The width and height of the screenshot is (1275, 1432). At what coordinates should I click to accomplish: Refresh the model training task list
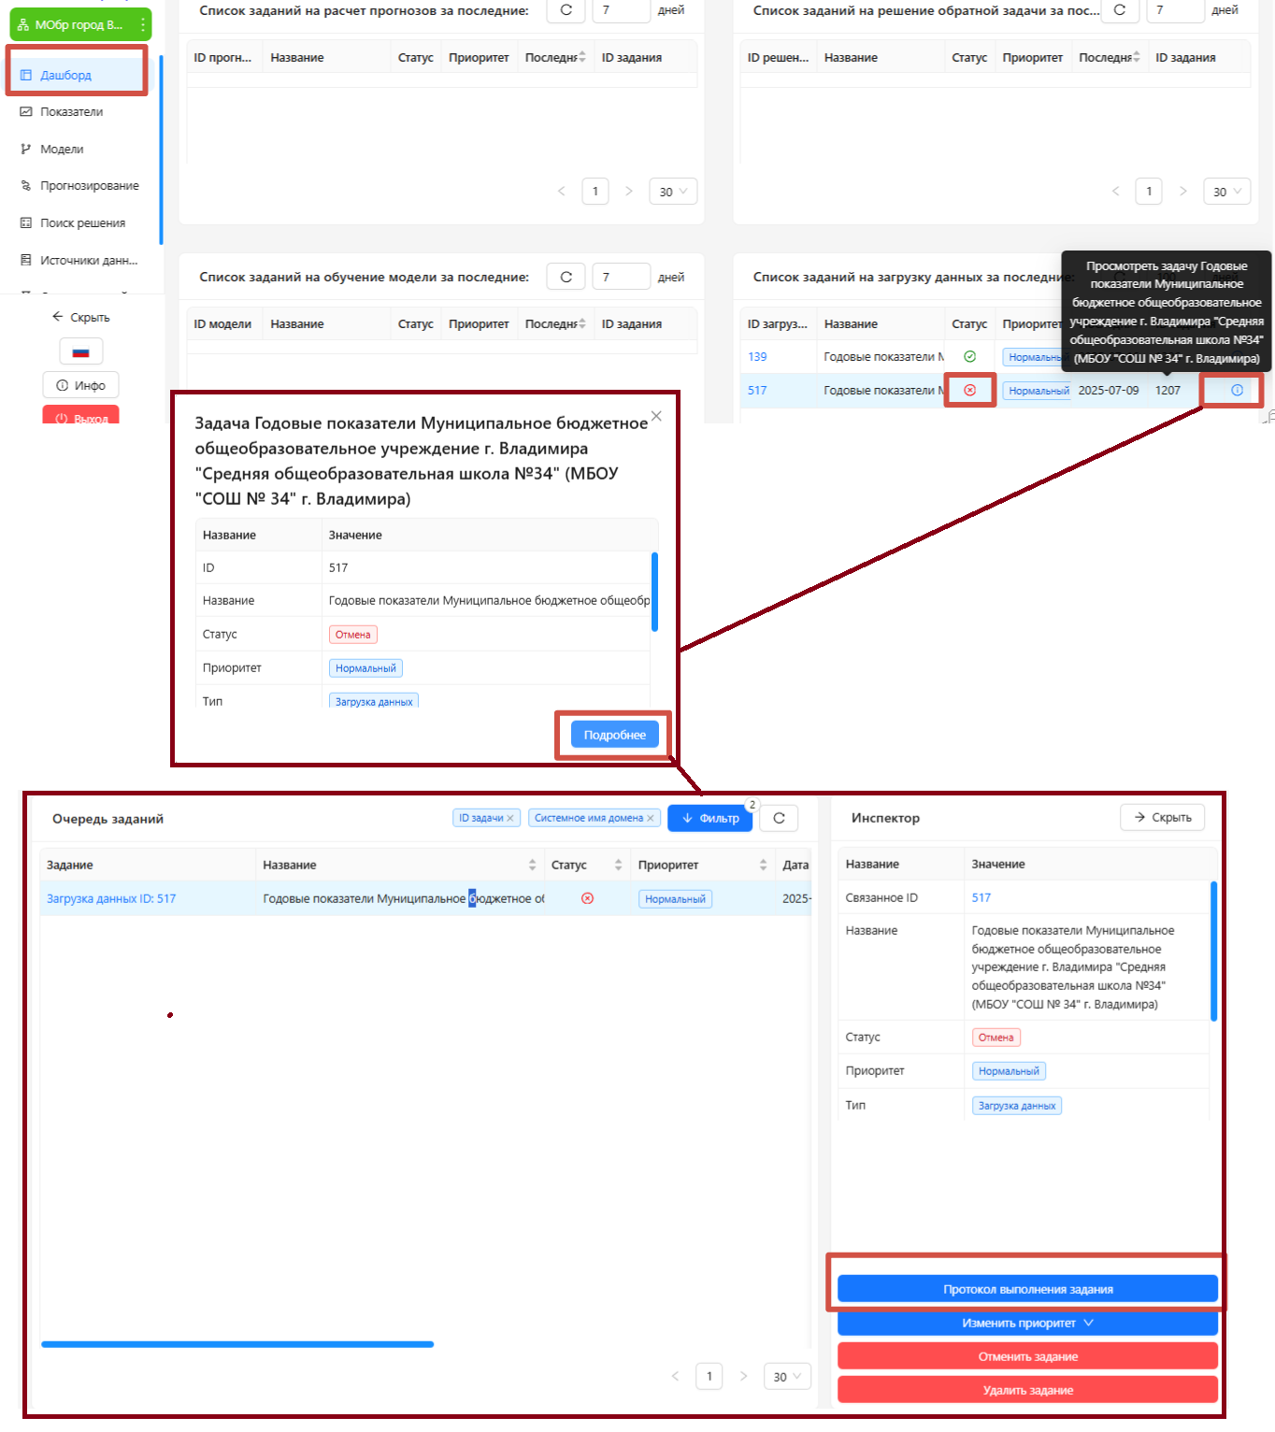[566, 277]
